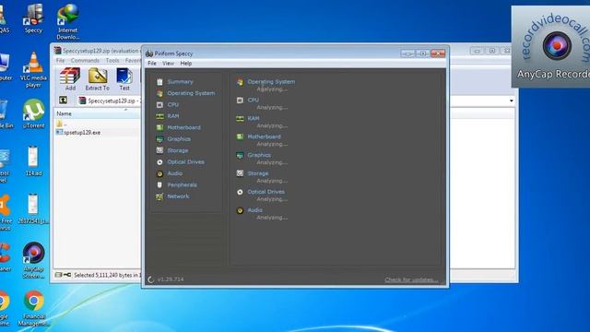
Task: Click Audio heading in summary pane
Action: [x=254, y=210]
